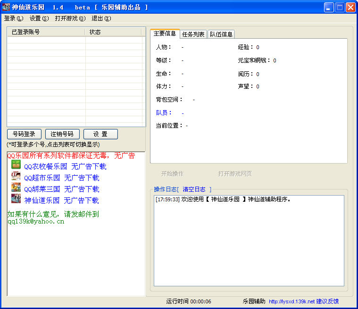
Task: Open the 登录 menu
Action: tap(13, 18)
